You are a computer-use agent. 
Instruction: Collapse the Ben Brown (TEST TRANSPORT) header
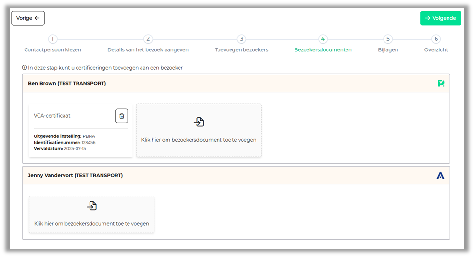click(x=67, y=84)
